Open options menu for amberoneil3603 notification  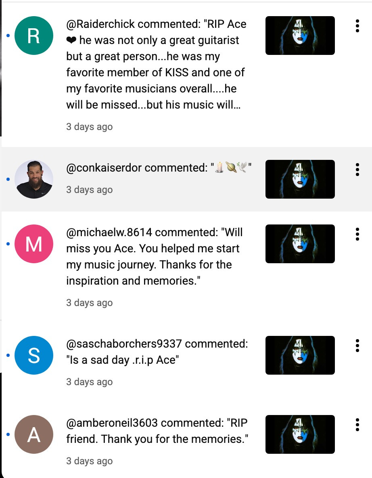click(x=357, y=425)
